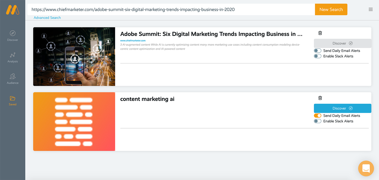Delete the Adobe Summit saved item
Image resolution: width=379 pixels, height=180 pixels.
tap(320, 33)
